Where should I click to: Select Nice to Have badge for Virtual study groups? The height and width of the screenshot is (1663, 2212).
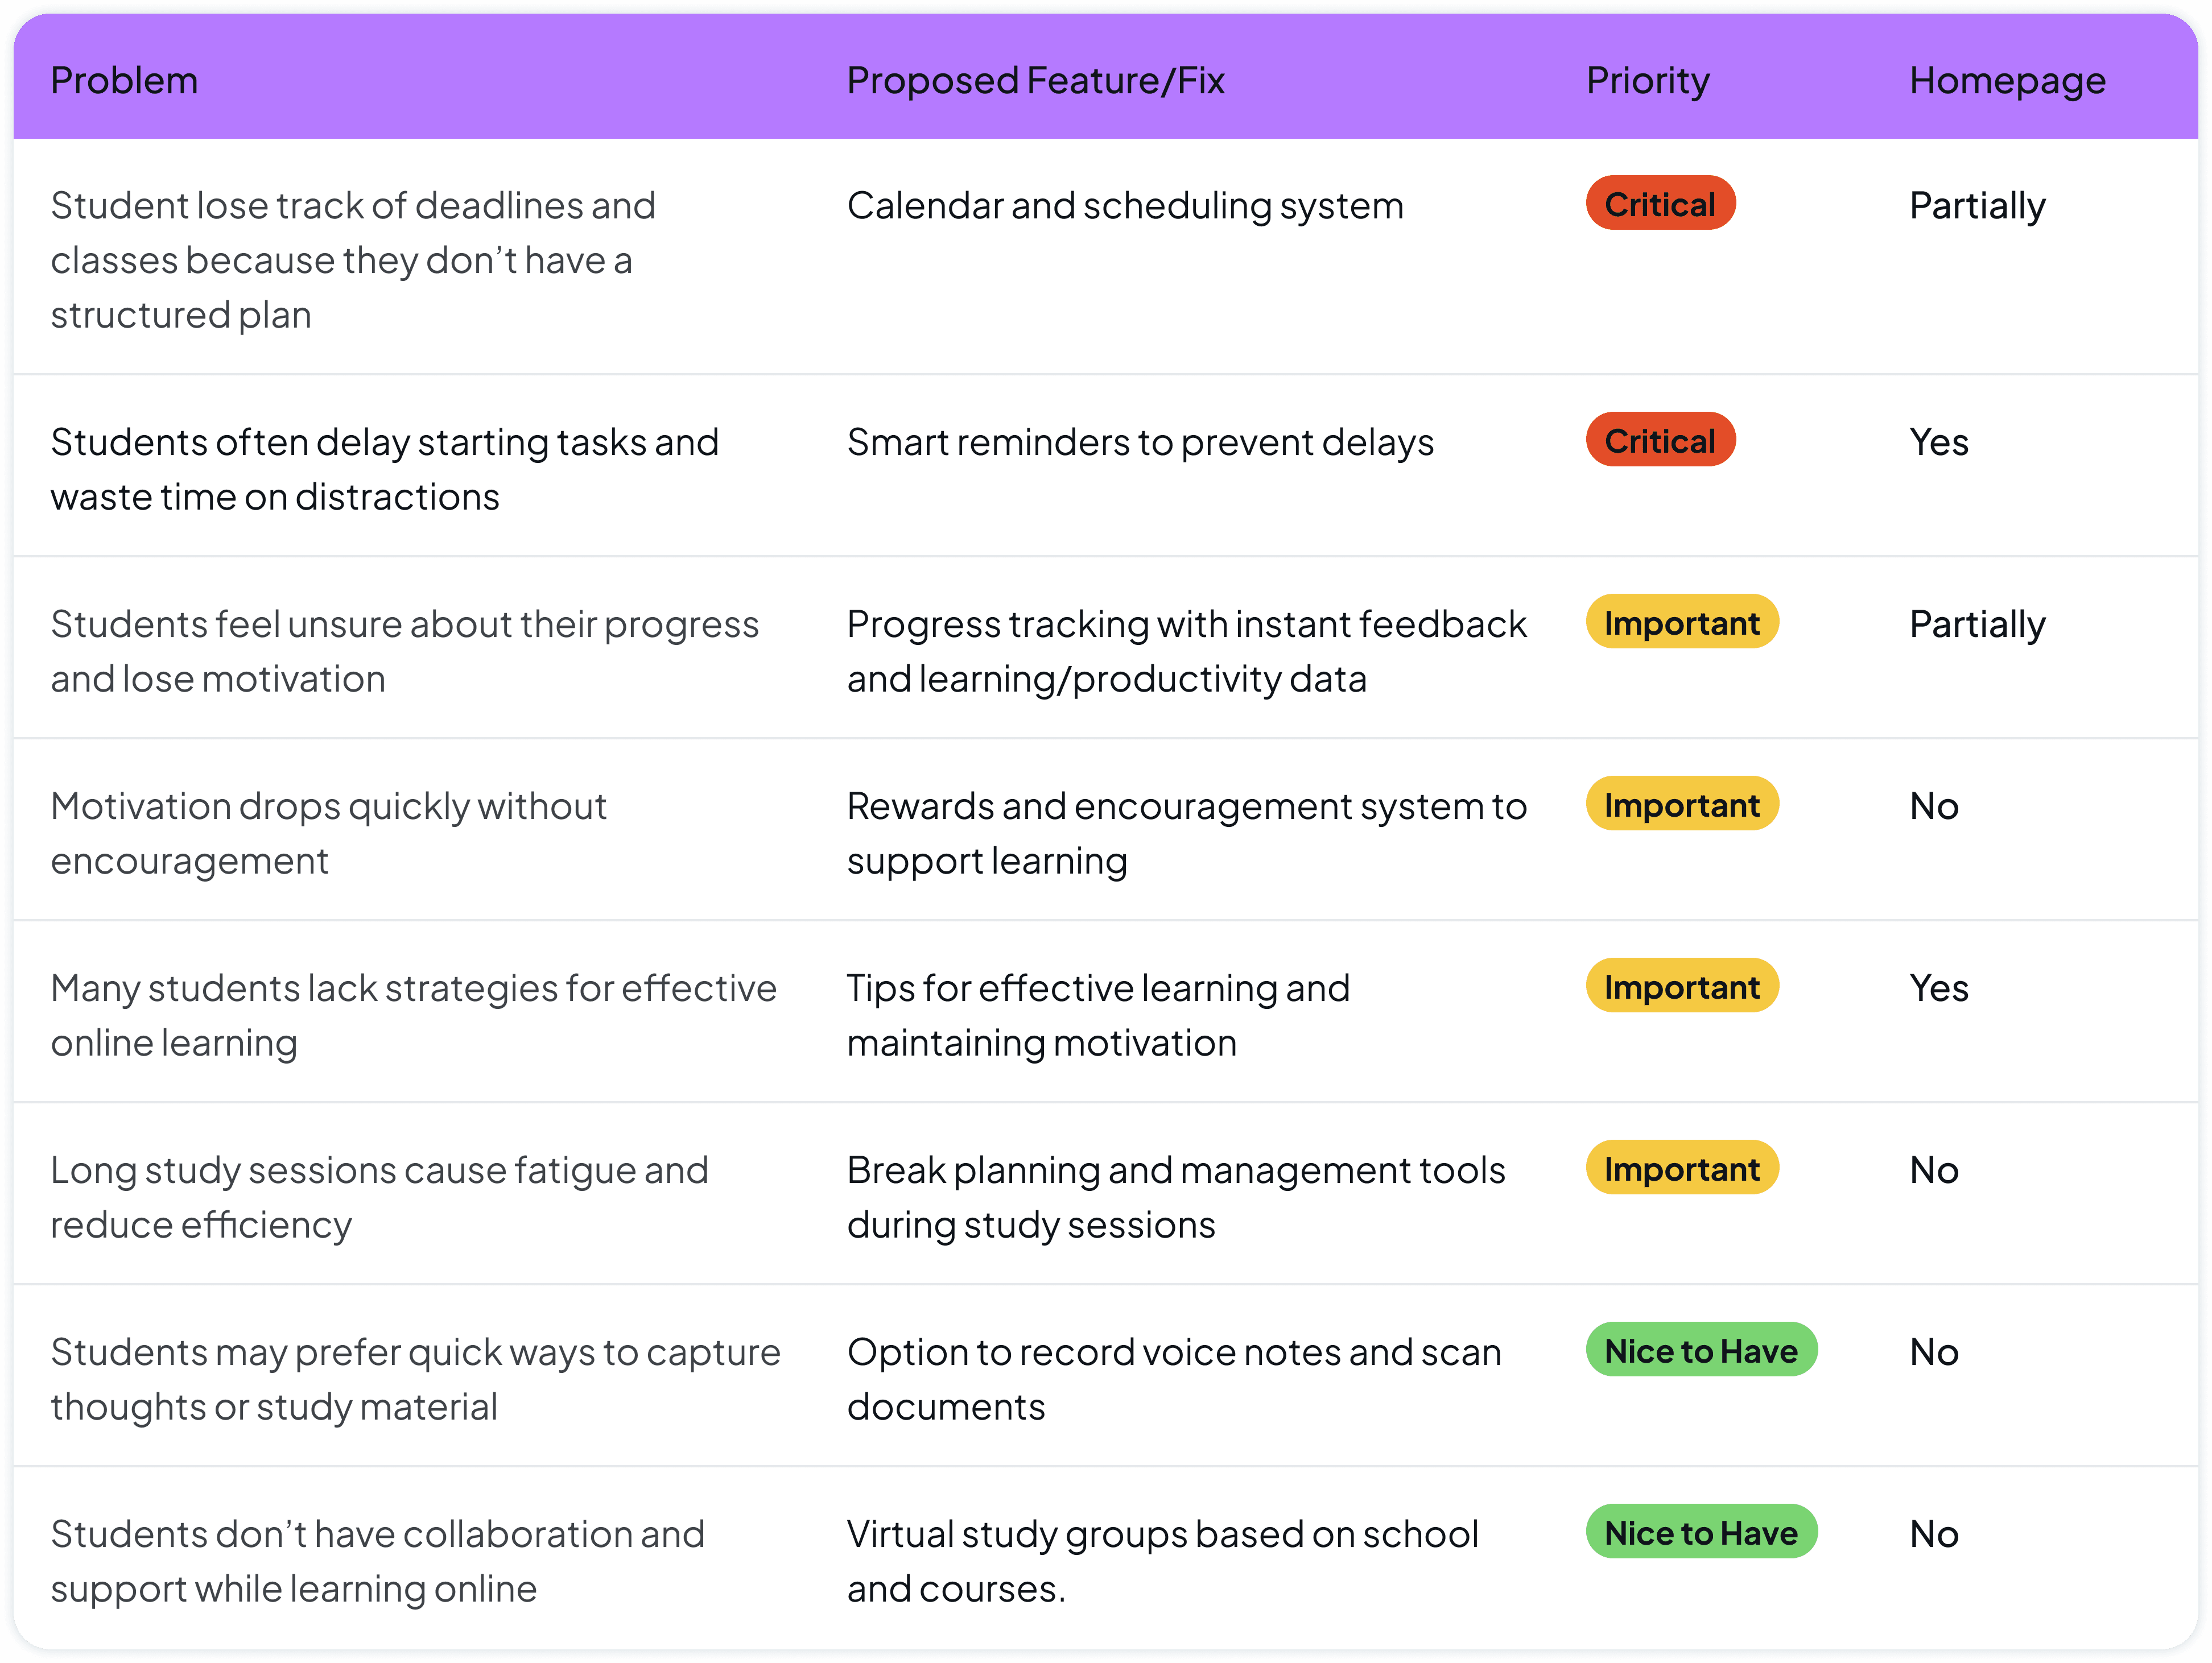[x=1700, y=1532]
